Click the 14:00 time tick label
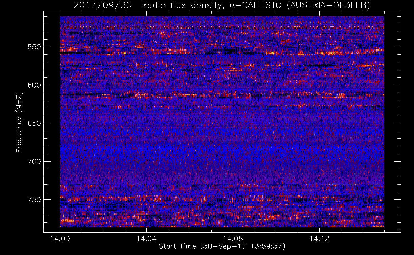This screenshot has height=255, width=414. coord(60,239)
